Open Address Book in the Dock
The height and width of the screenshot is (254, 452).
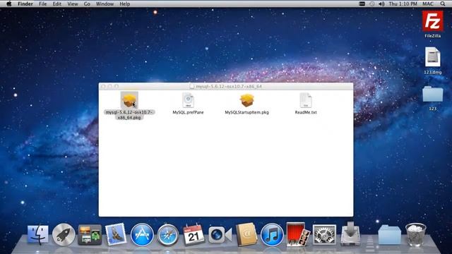pyautogui.click(x=246, y=234)
